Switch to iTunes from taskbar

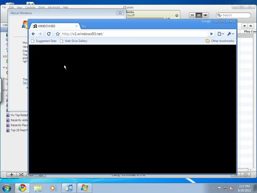click(69, 188)
